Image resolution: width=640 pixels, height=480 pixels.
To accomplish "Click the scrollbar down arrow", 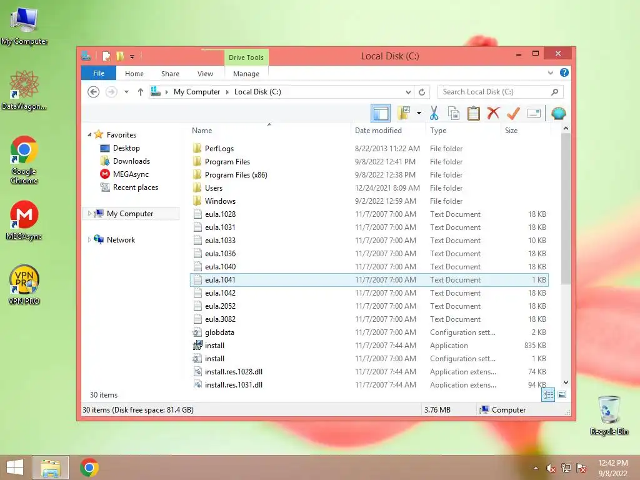I will (x=566, y=382).
